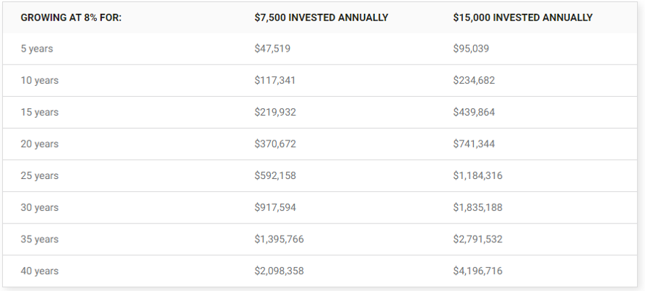The width and height of the screenshot is (645, 291).
Task: Click the "5 years" row label
Action: click(37, 49)
